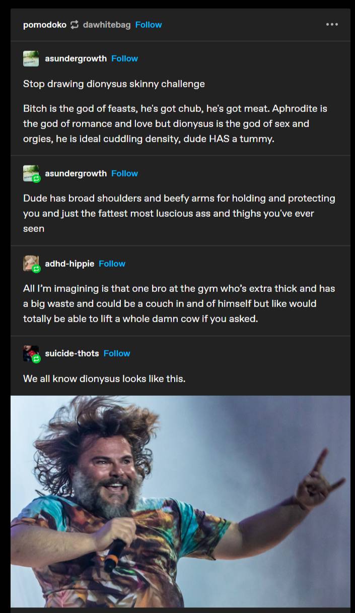Viewport: 355px width, 613px height.
Task: Open first asundergrowth username link
Action: (76, 58)
